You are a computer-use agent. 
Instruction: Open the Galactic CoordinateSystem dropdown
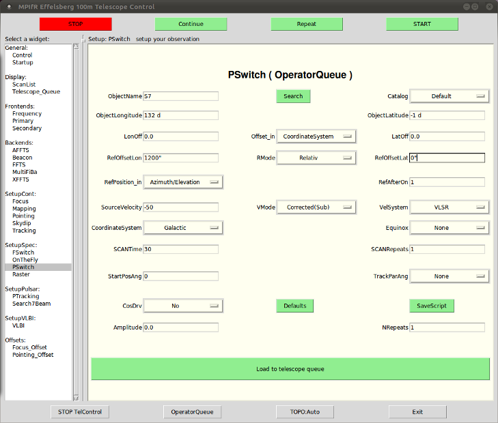click(183, 228)
